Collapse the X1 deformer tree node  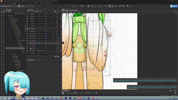(18, 42)
